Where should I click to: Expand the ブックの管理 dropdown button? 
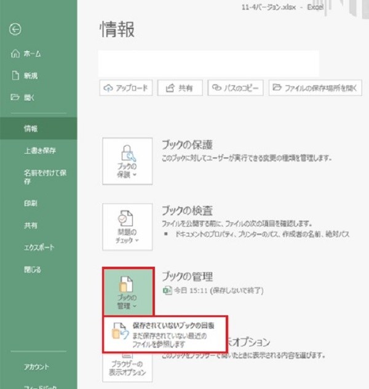(x=129, y=292)
